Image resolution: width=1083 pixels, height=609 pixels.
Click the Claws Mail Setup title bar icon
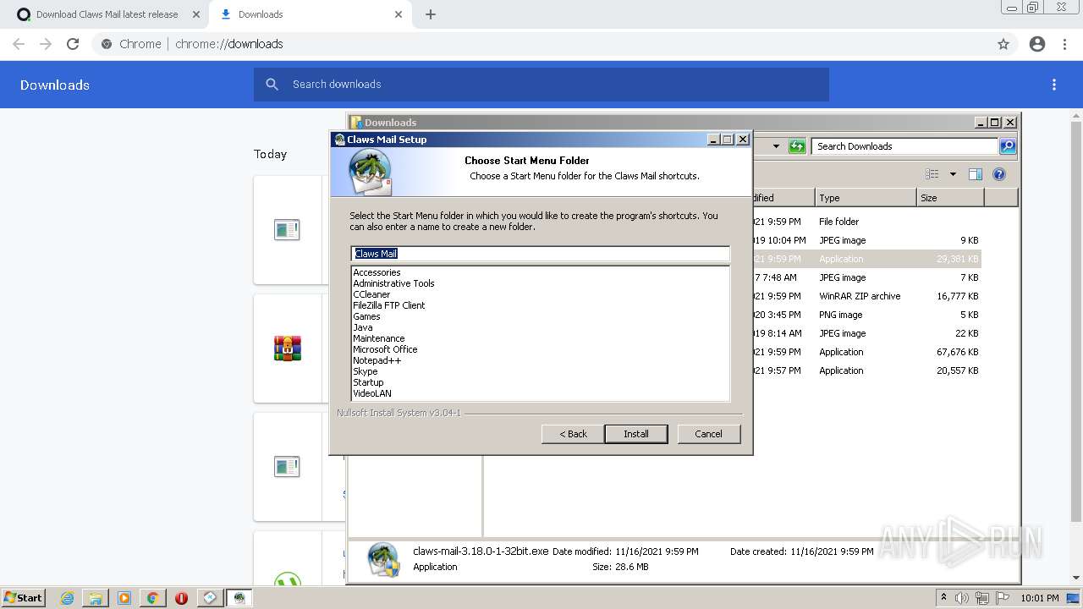(339, 140)
